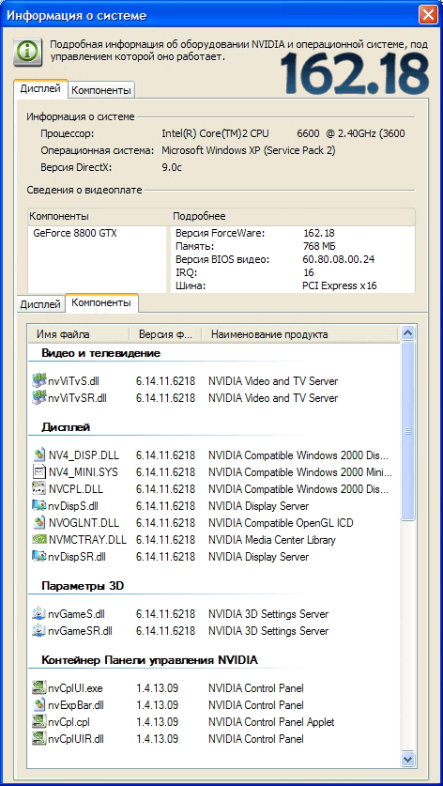Image resolution: width=443 pixels, height=786 pixels.
Task: Click the Память value 768 МБ
Action: click(x=319, y=246)
